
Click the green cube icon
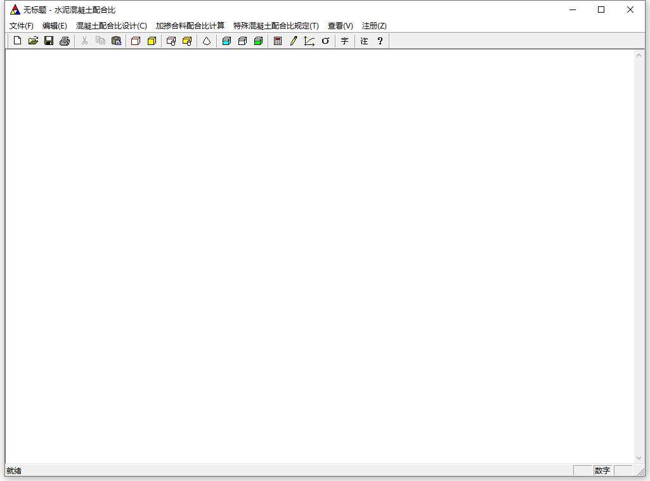coord(258,41)
